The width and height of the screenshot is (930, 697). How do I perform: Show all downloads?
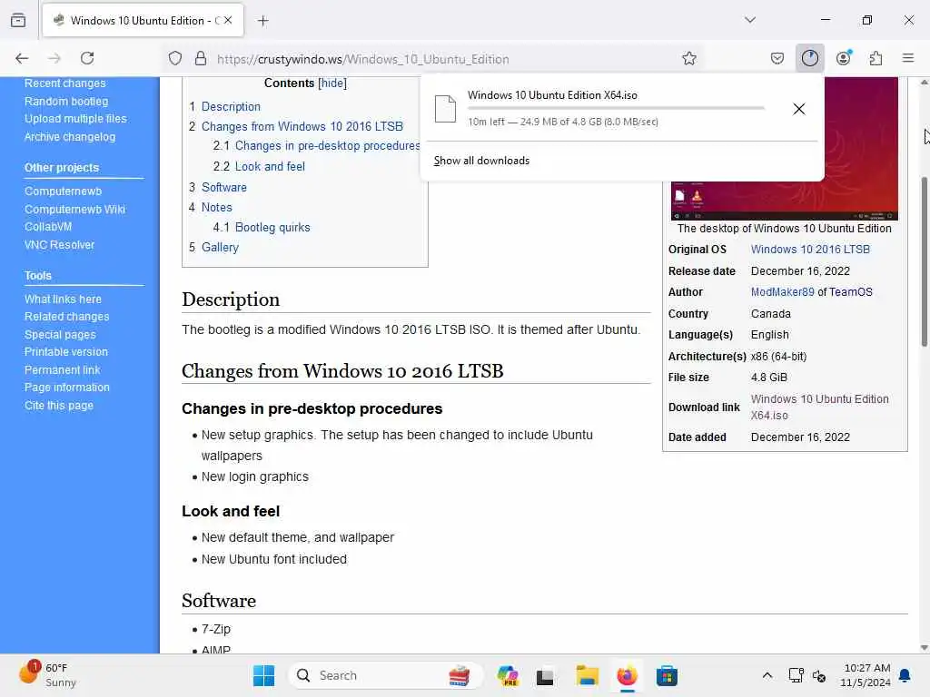pos(481,161)
